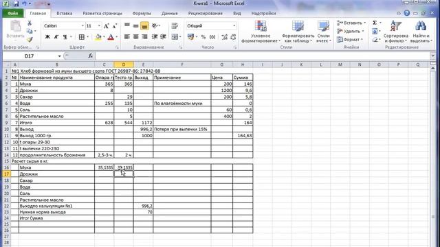The width and height of the screenshot is (440, 247).
Task: Click the wrap text icon
Action: pyautogui.click(x=175, y=26)
